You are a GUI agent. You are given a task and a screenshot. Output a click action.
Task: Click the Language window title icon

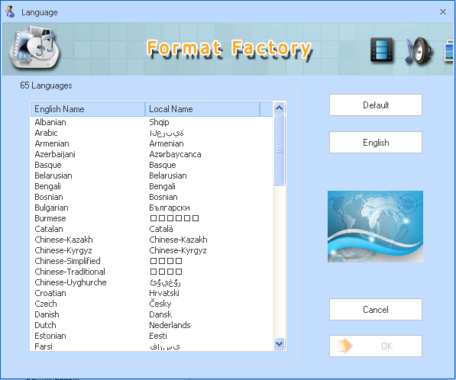(10, 12)
